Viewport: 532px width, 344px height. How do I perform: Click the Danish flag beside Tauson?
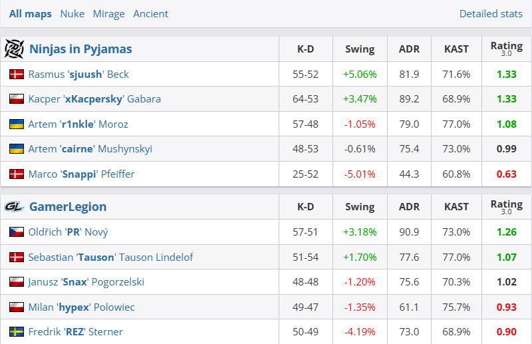tap(17, 258)
